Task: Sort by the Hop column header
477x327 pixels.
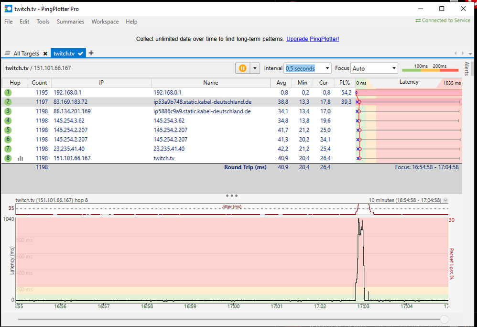Action: point(15,83)
